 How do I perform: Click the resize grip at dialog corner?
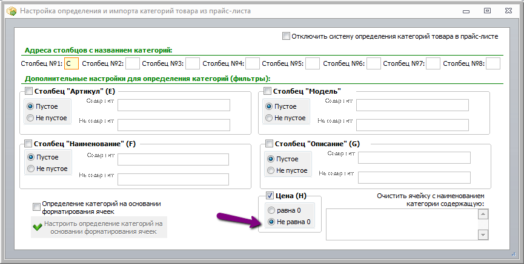[x=514, y=254]
